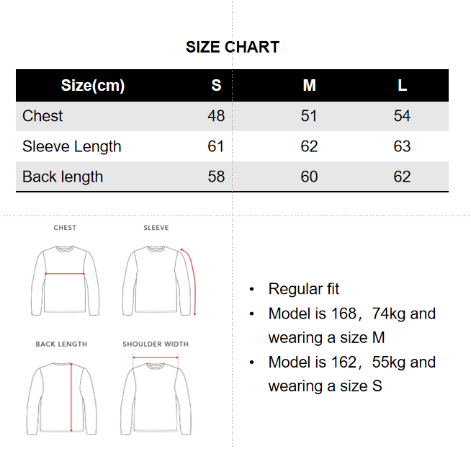Click the Regular fit bullet text

click(x=303, y=289)
